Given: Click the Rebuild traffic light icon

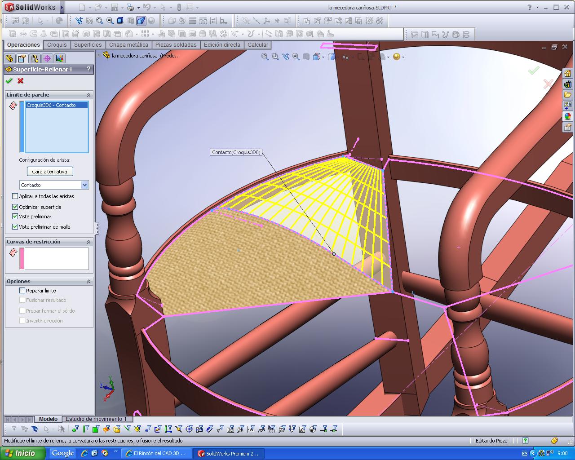Looking at the screenshot, I should click(179, 7).
